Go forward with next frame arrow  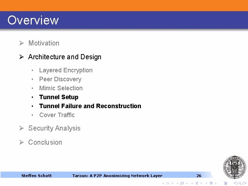pos(187,183)
